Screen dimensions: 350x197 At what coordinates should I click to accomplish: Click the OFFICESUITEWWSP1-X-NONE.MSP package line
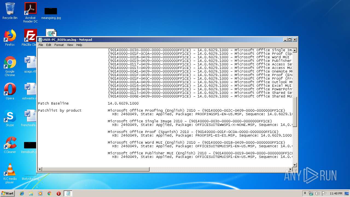click(x=202, y=125)
